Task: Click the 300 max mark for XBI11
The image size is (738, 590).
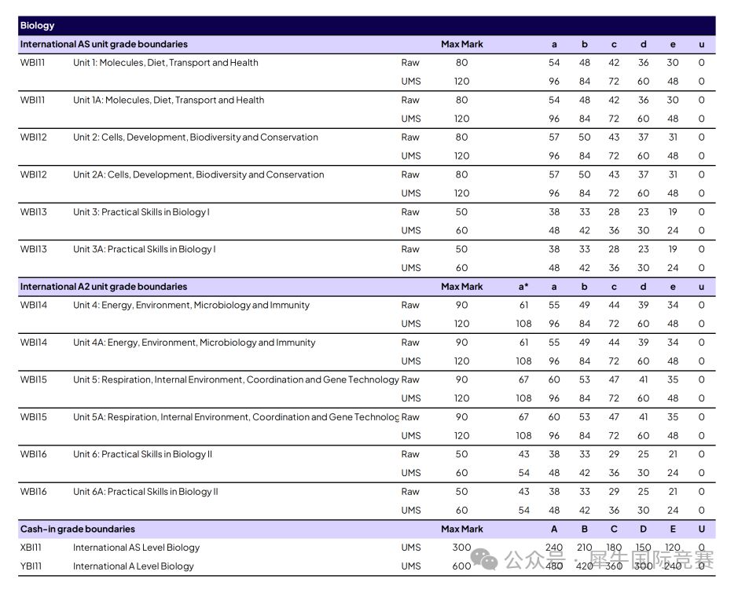Action: click(x=462, y=548)
